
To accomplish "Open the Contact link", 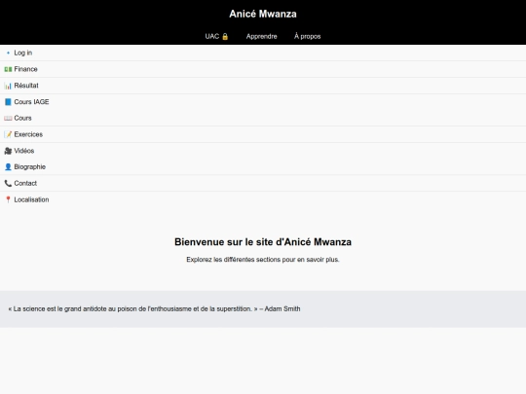I will point(25,183).
